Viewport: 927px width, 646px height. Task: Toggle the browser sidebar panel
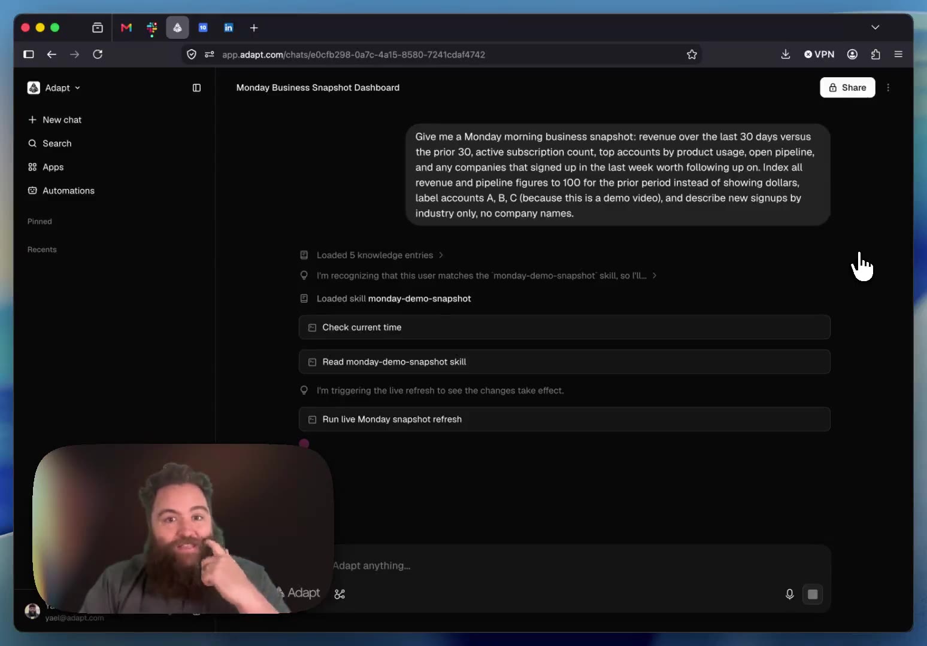(28, 54)
